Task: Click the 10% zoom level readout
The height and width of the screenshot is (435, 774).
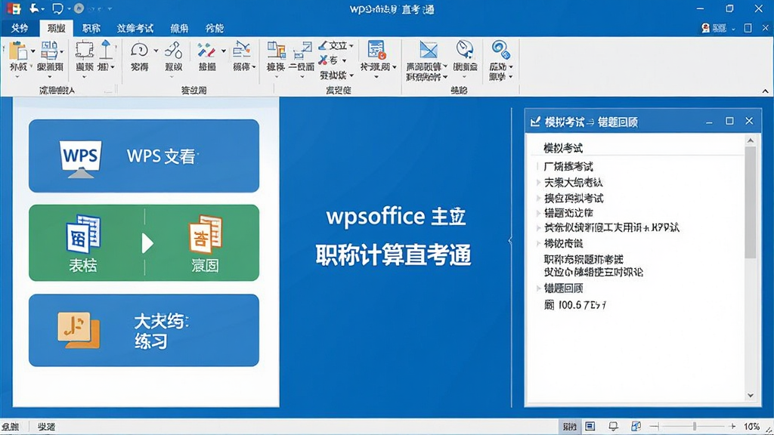Action: point(751,427)
